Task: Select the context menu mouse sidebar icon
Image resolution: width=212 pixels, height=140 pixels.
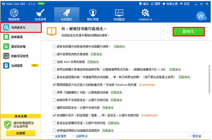Action: click(6, 66)
